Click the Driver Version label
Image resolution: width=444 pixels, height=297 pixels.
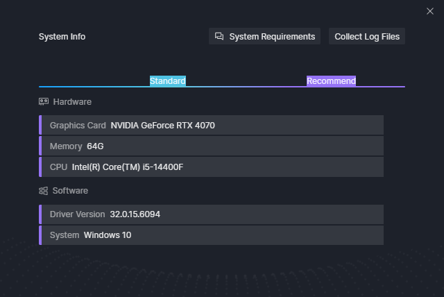click(x=77, y=214)
